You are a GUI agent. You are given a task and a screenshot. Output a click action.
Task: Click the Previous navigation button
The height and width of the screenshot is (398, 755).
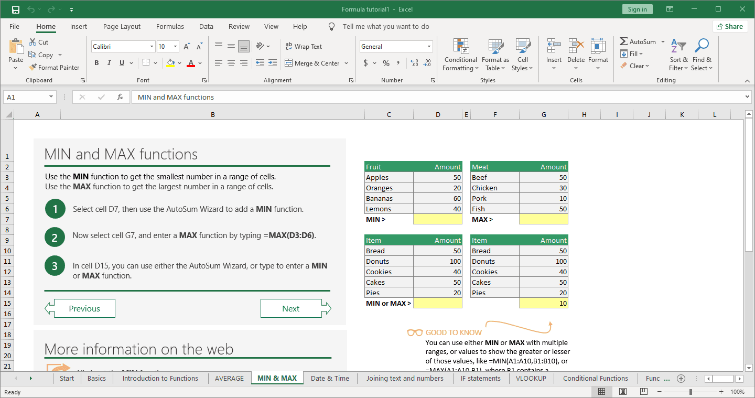coord(84,308)
